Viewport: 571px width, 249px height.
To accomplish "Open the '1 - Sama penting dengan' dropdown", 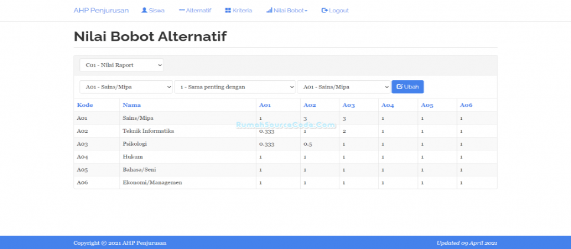I will tap(235, 87).
